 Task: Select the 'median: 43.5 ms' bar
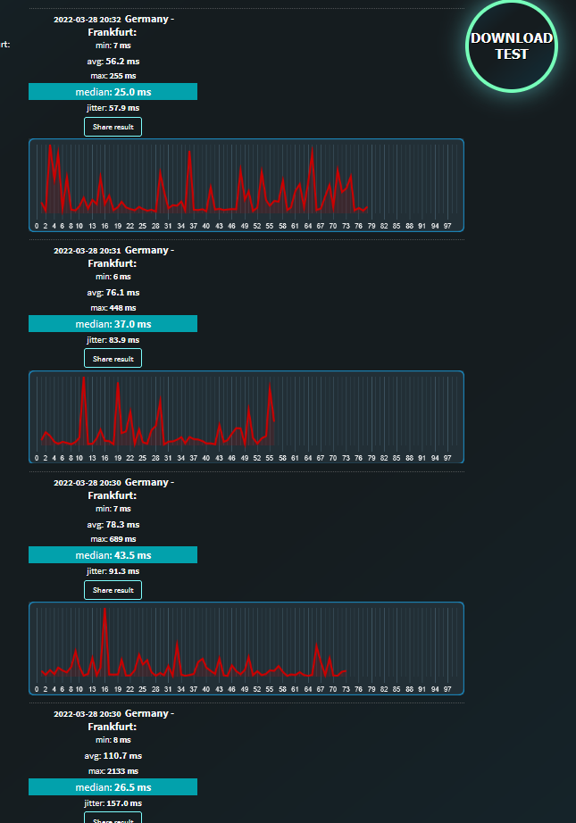coord(113,555)
